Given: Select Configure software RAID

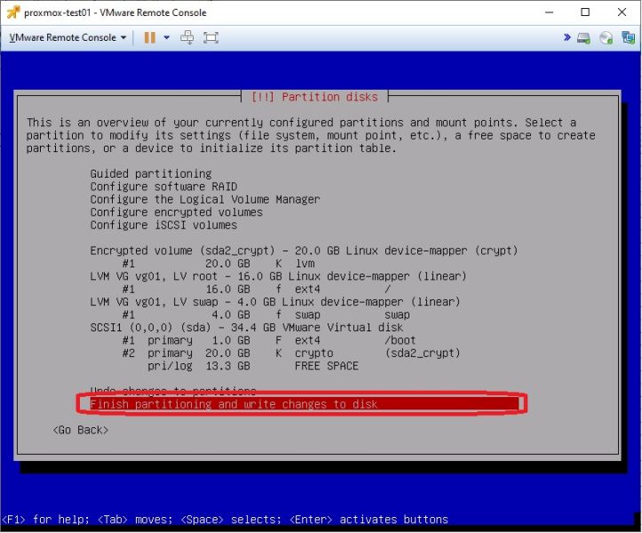Looking at the screenshot, I should [163, 187].
